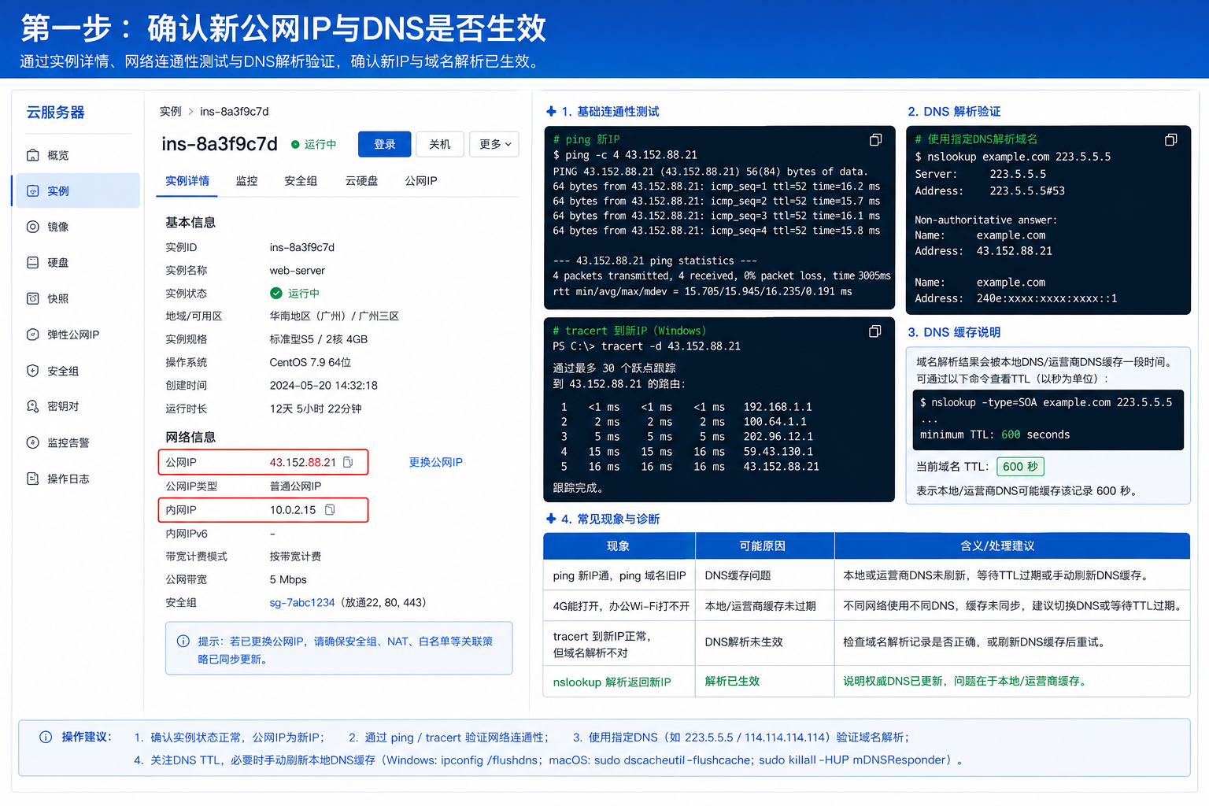Click the 操作日志 log icon in sidebar
This screenshot has width=1209, height=806.
point(33,479)
